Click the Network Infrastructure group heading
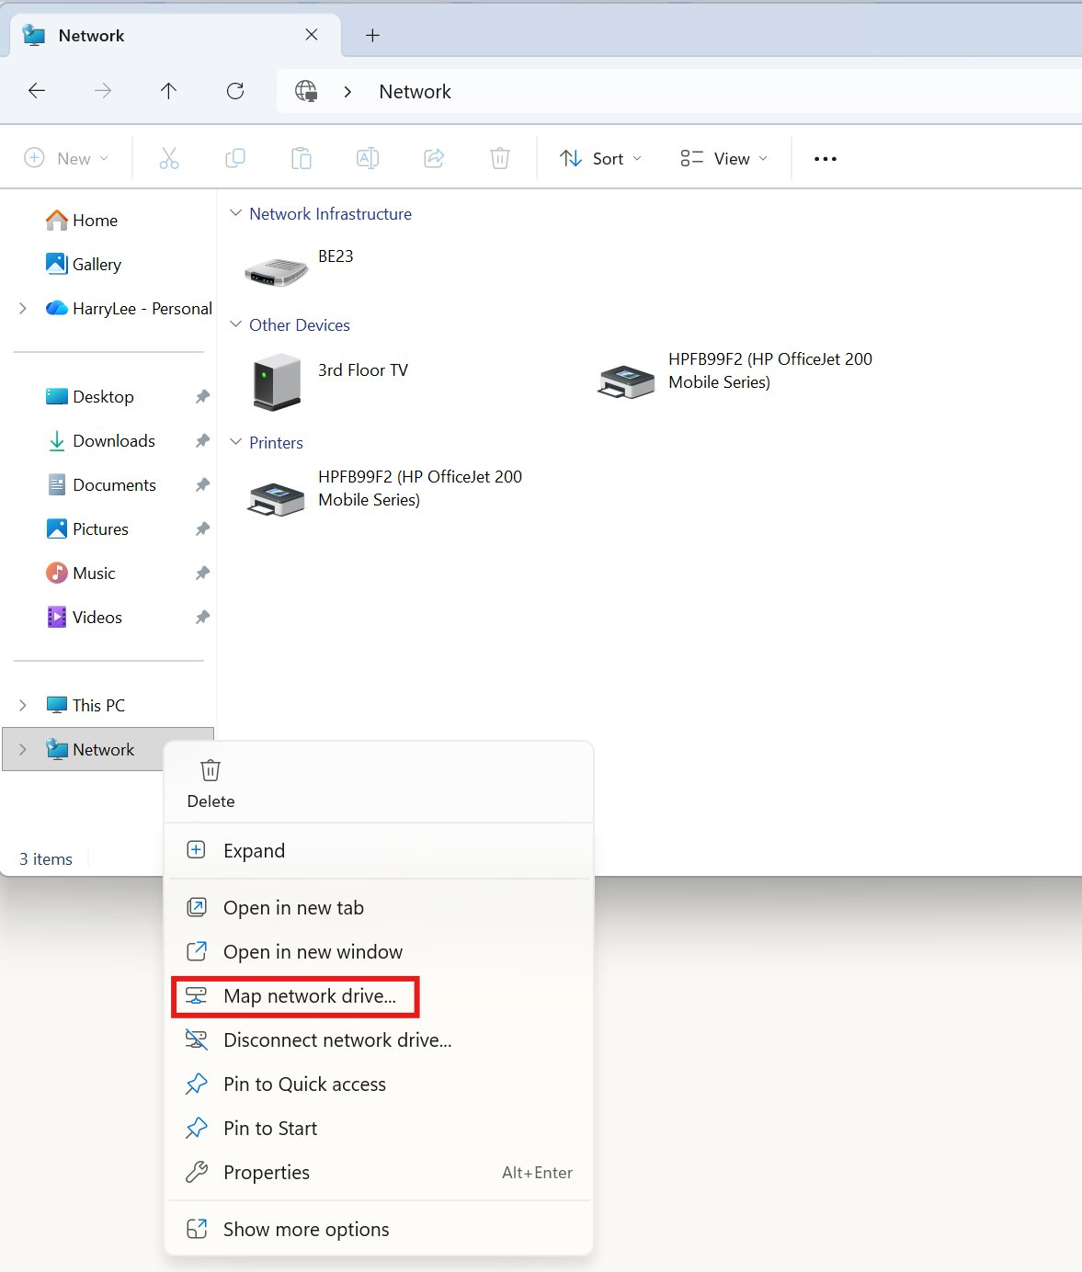 tap(330, 214)
